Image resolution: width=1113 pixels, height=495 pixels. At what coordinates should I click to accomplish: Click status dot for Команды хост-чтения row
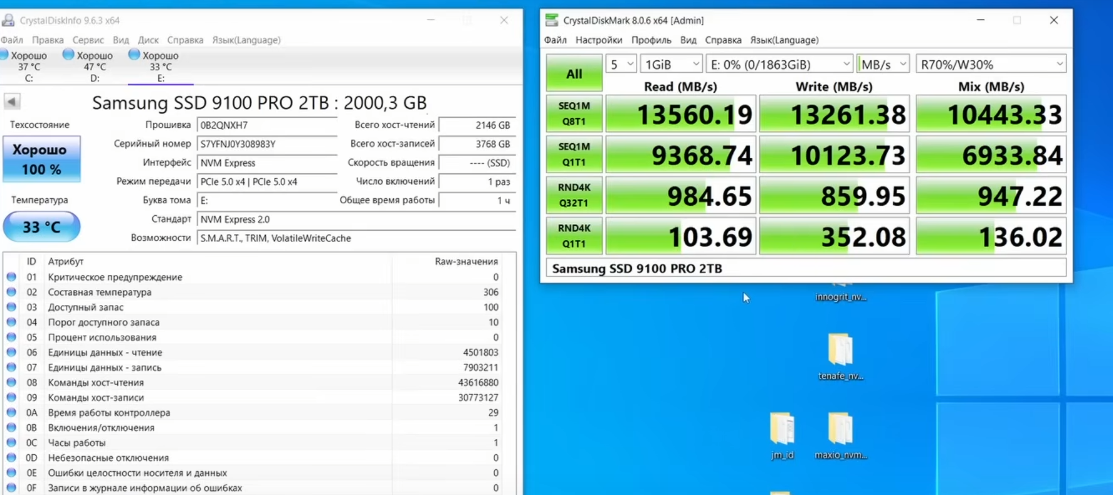pos(11,382)
